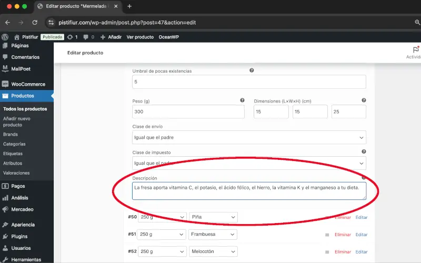This screenshot has height=263, width=421.
Task: Open weight dropdown of variation #52
Action: click(162, 251)
